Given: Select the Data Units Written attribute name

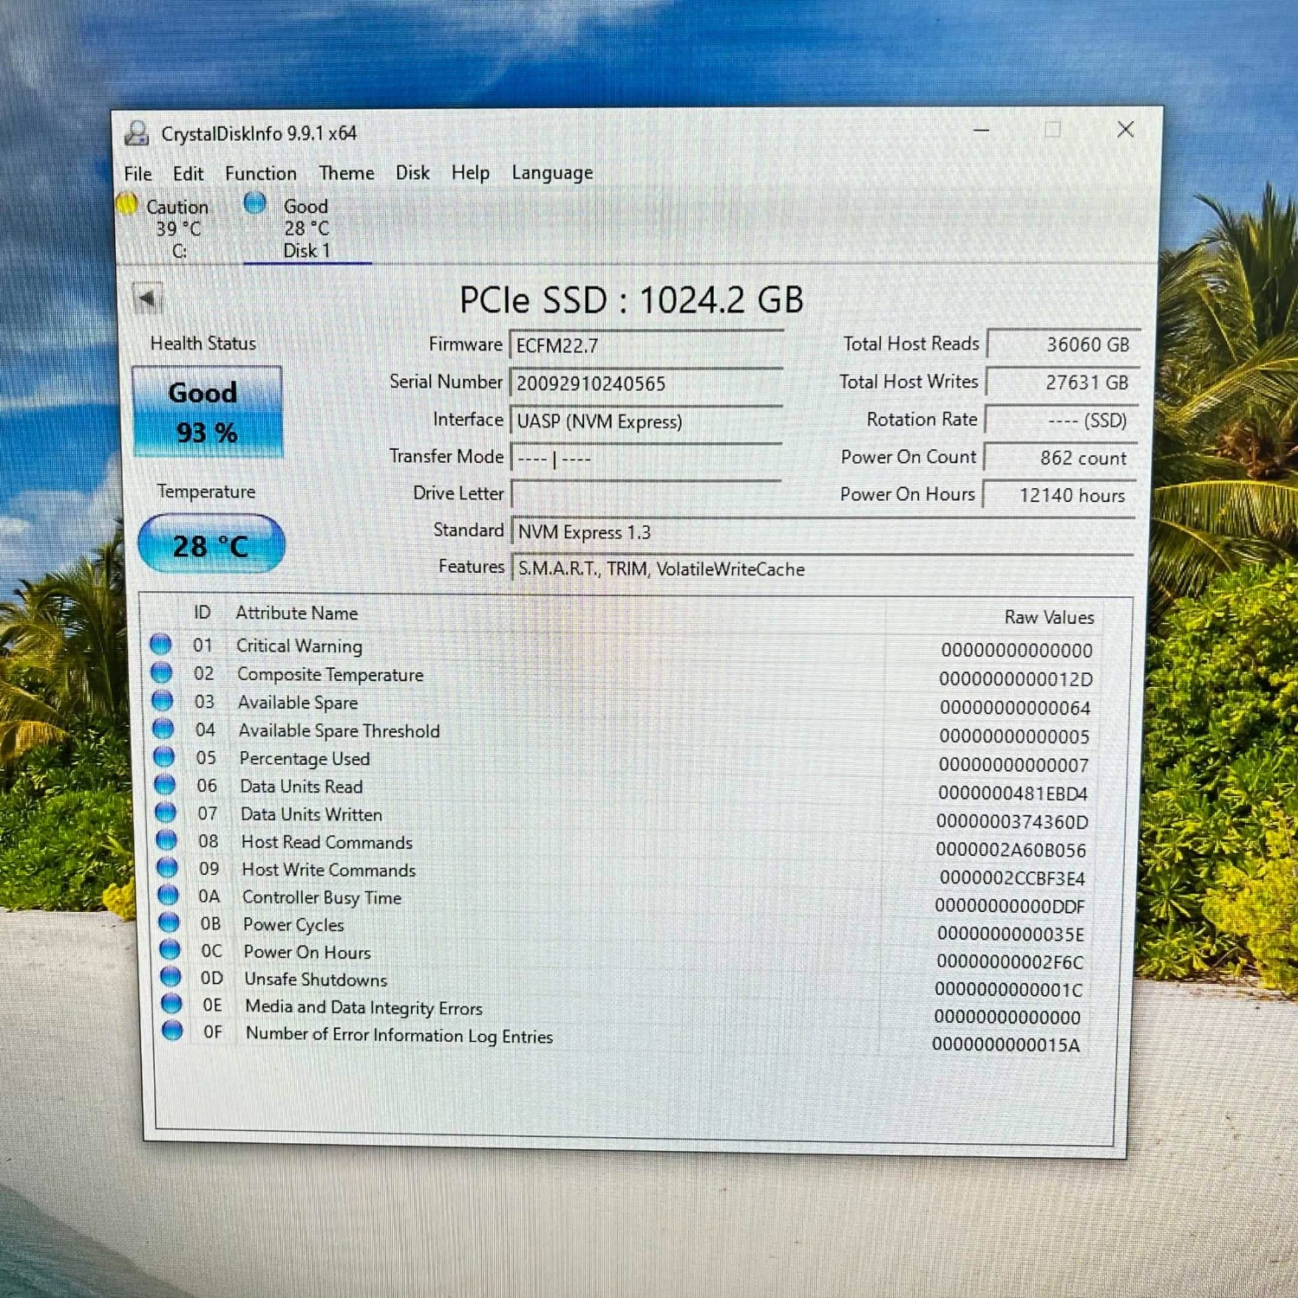Looking at the screenshot, I should [312, 814].
